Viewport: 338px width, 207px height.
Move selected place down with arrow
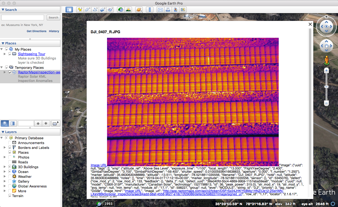click(46, 123)
